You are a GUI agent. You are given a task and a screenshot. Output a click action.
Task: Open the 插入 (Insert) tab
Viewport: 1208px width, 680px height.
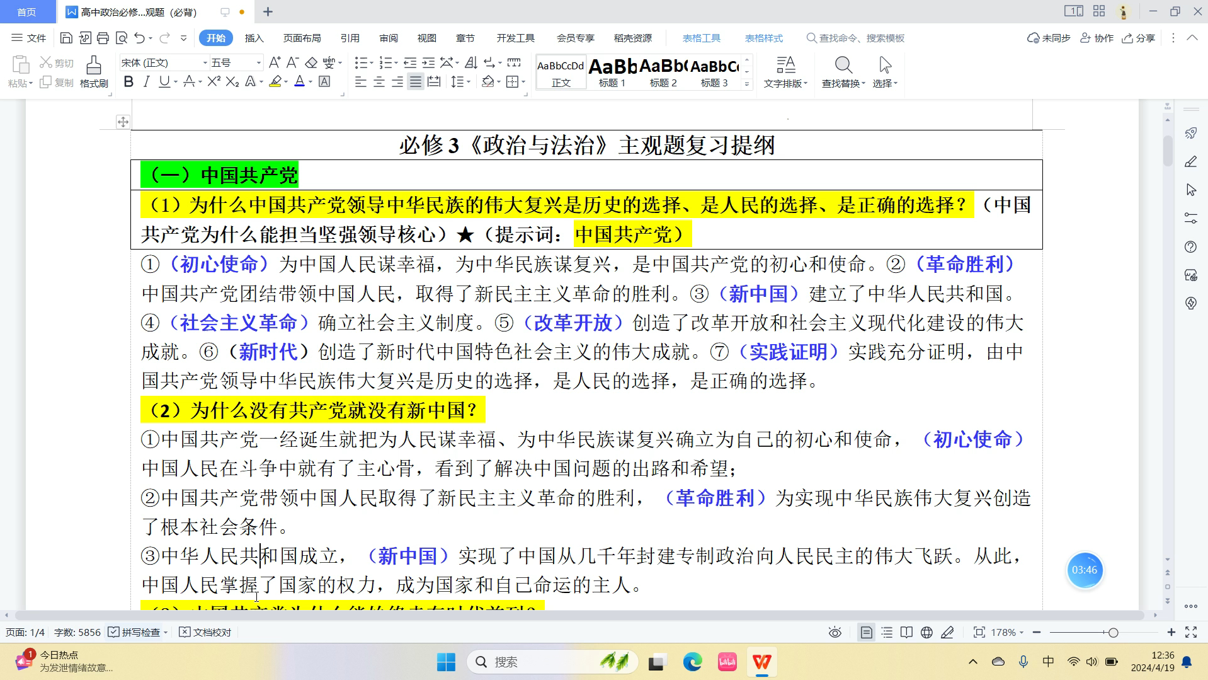tap(254, 38)
